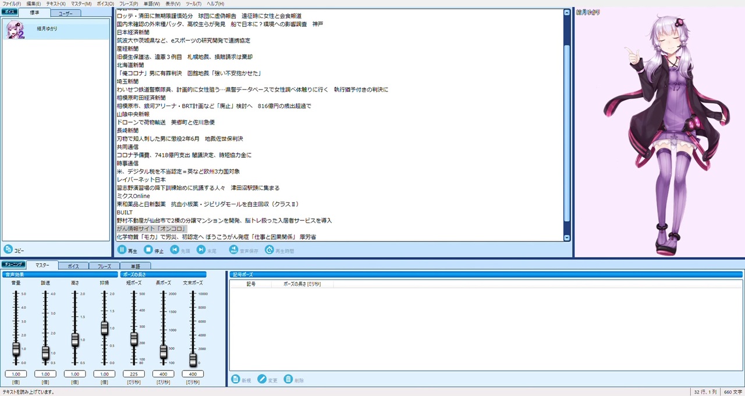Click the 文末ポーズ slider handle
745x396 pixels.
pyautogui.click(x=193, y=359)
